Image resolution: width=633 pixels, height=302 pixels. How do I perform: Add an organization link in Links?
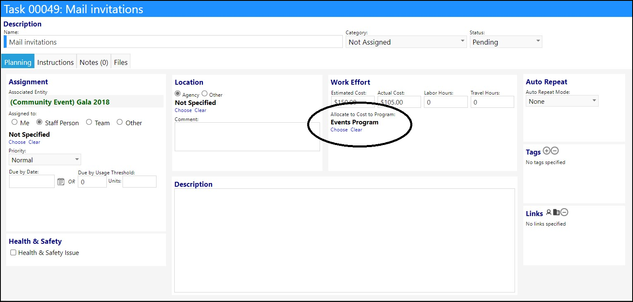[x=556, y=212]
